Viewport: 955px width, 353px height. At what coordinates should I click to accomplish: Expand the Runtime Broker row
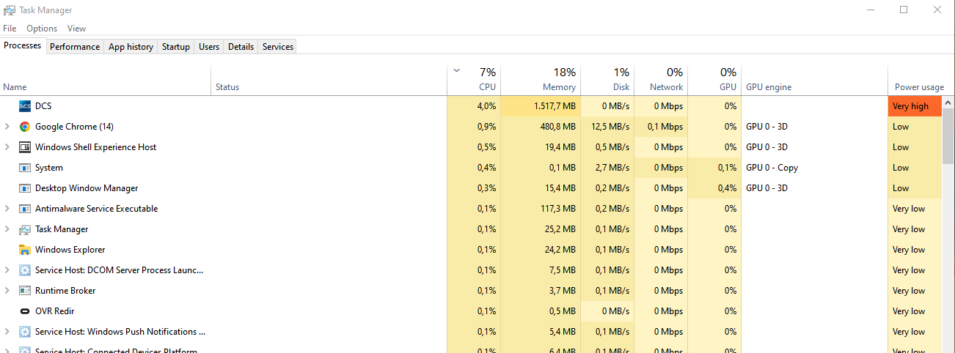(7, 291)
